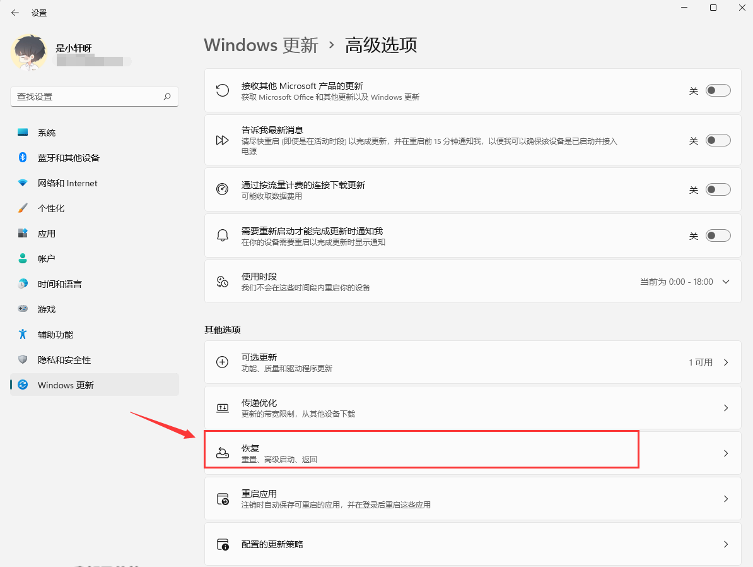The width and height of the screenshot is (753, 567).
Task: Click the 传递优化 icon
Action: point(223,408)
